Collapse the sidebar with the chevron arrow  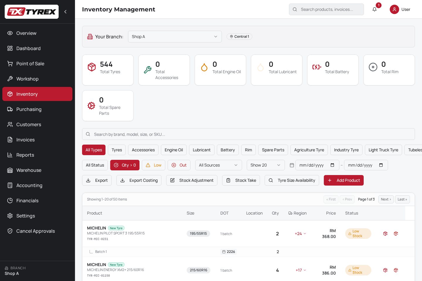(65, 12)
